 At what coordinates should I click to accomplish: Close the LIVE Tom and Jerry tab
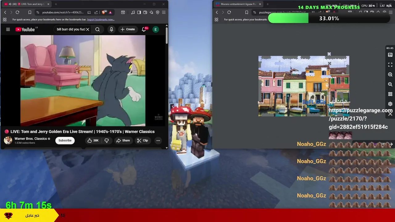(48, 4)
